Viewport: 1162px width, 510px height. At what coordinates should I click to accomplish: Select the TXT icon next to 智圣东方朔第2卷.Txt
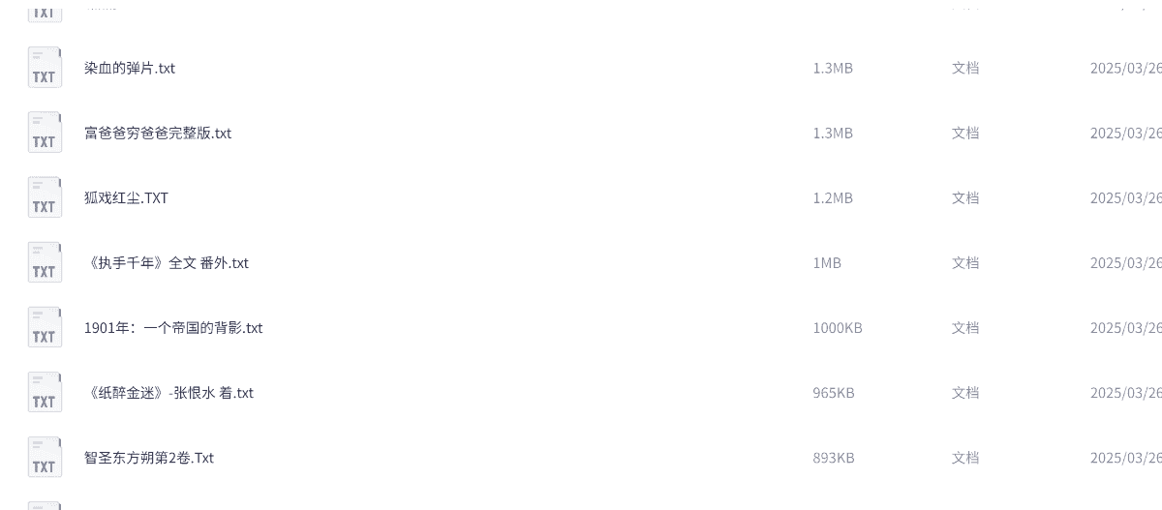45,457
